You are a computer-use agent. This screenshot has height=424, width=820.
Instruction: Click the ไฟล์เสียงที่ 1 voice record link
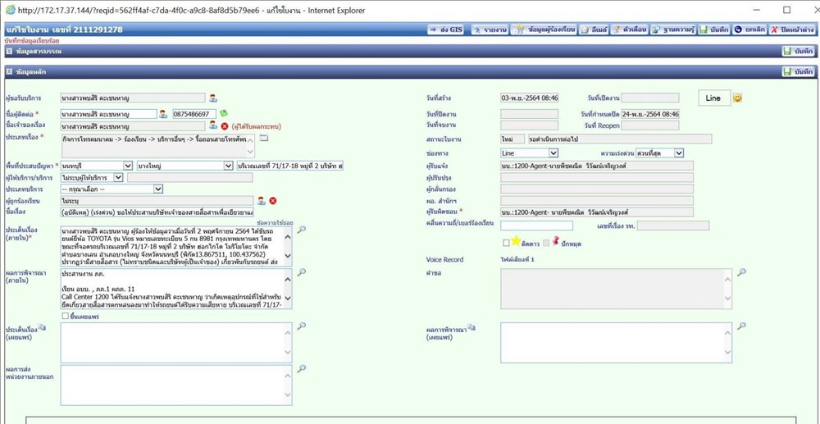point(517,260)
